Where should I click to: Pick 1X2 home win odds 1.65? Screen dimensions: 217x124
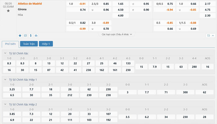click(x=121, y=4)
